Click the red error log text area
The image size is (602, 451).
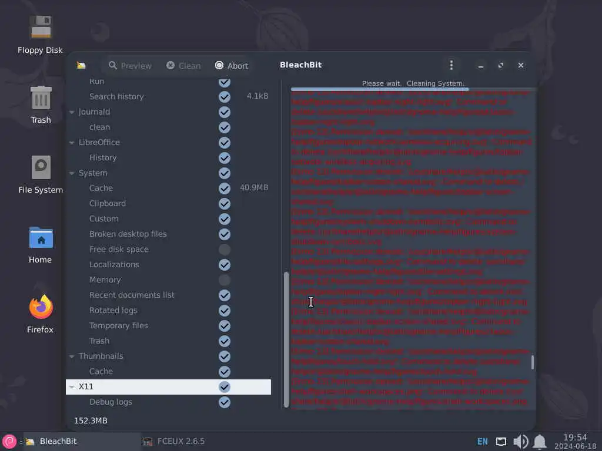coord(411,250)
